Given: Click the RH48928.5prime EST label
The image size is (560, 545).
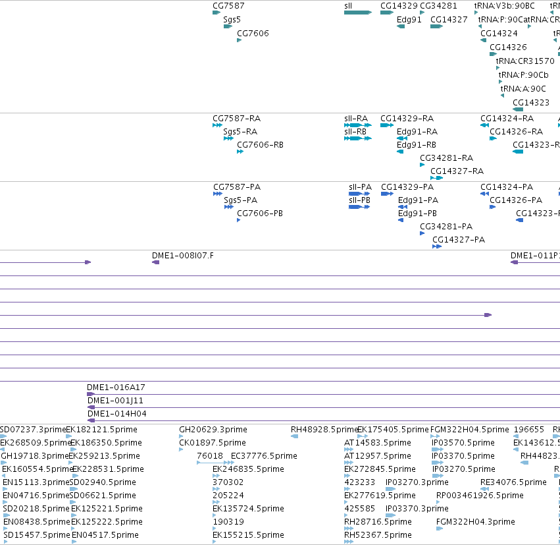Looking at the screenshot, I should click(x=324, y=430).
